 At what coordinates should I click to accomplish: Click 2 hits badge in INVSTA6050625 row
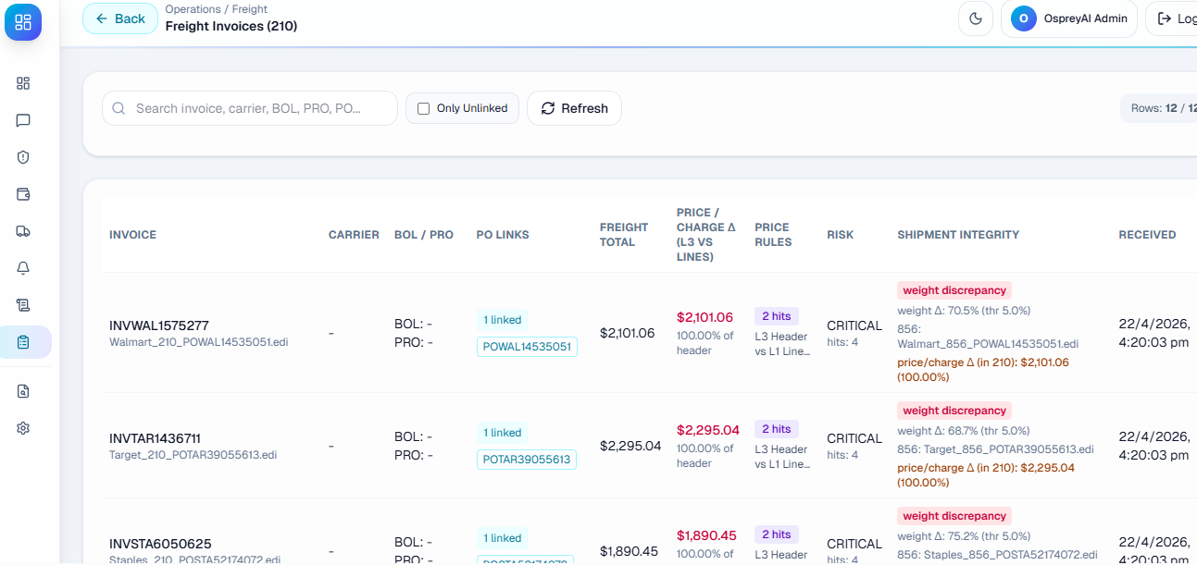777,534
